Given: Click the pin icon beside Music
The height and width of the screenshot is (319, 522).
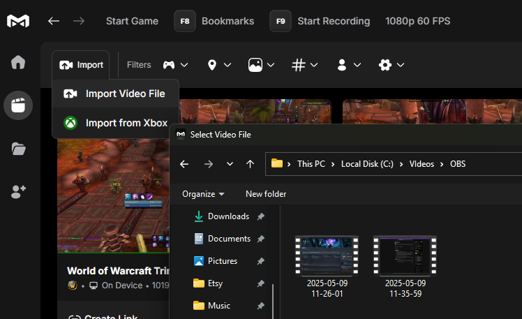Looking at the screenshot, I should 261,306.
